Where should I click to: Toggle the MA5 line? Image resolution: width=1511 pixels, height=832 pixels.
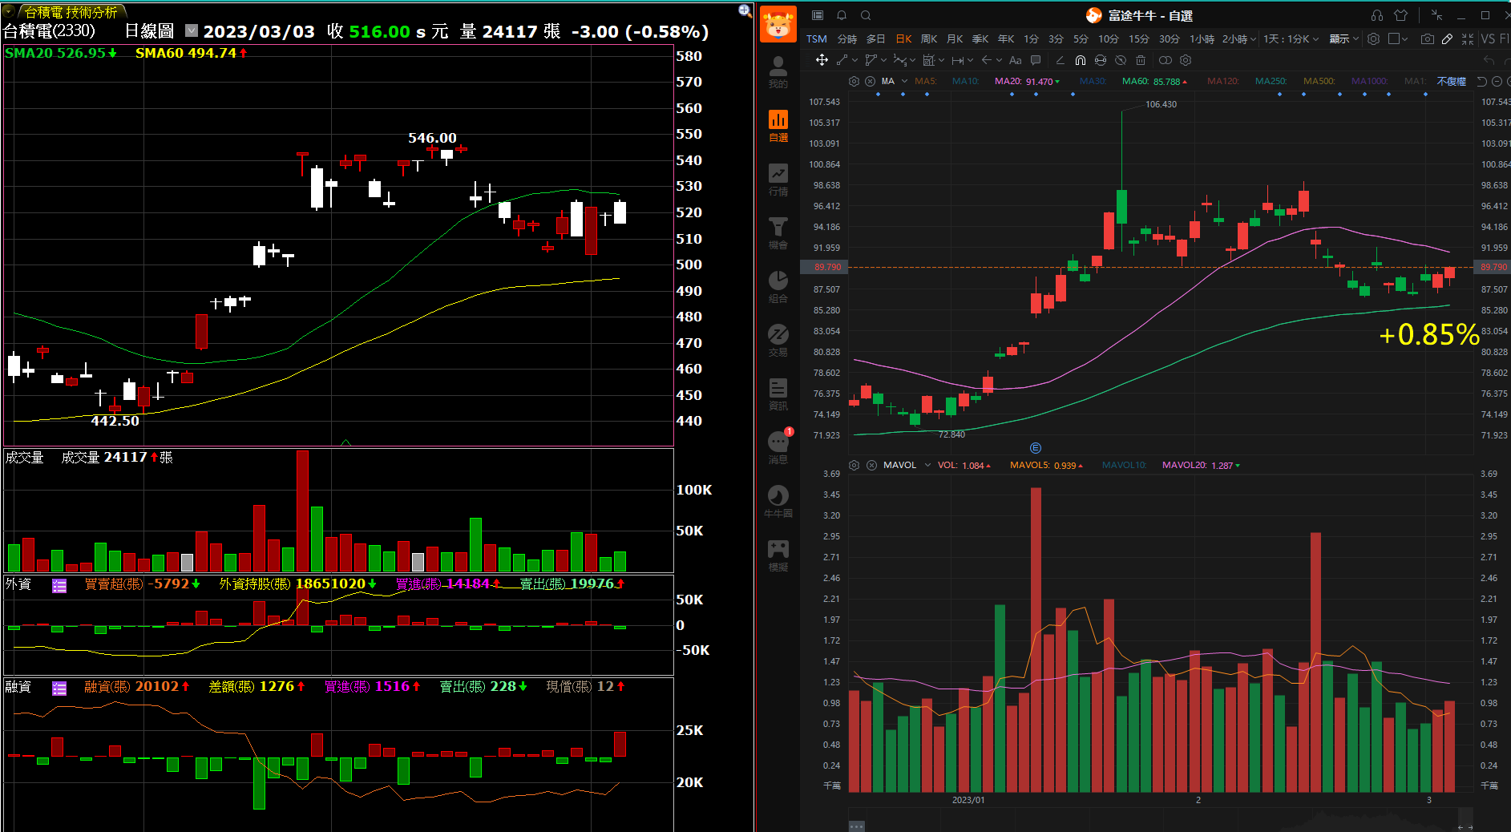[925, 81]
